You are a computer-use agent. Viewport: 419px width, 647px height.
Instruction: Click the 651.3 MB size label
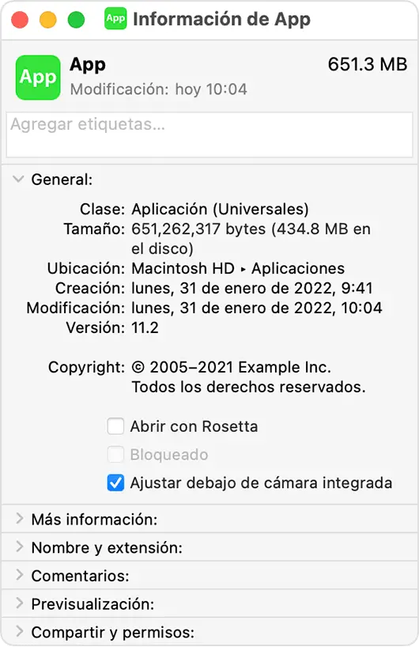point(368,64)
